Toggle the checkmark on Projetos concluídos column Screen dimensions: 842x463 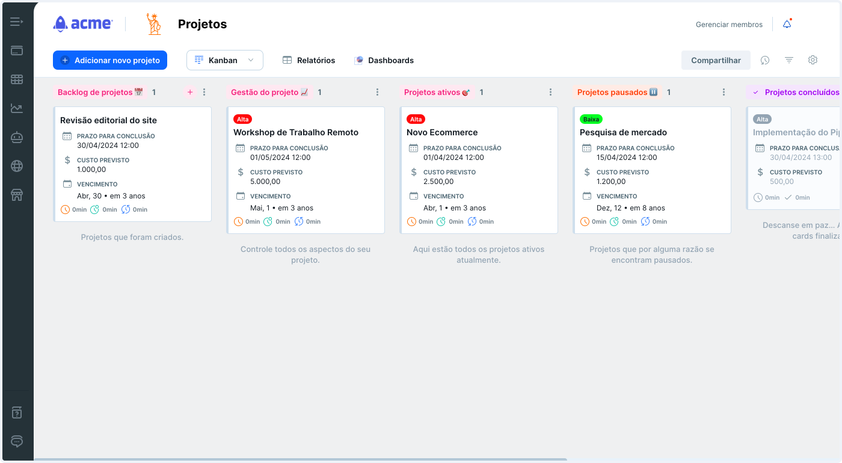(755, 92)
